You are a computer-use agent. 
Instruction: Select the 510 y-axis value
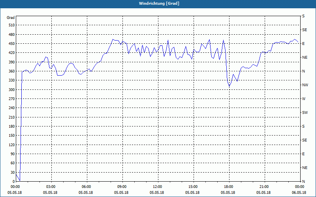12,25
